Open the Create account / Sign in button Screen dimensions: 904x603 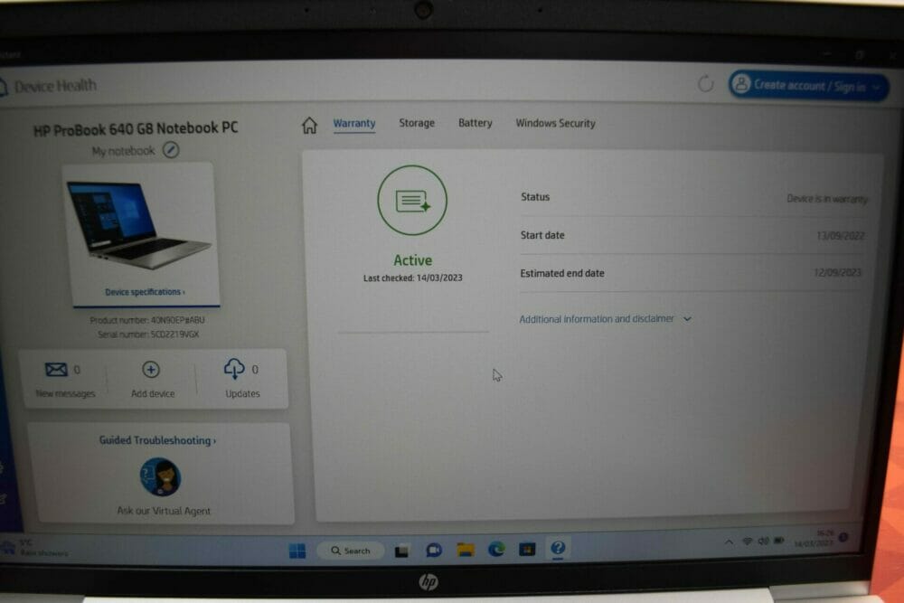(x=808, y=86)
